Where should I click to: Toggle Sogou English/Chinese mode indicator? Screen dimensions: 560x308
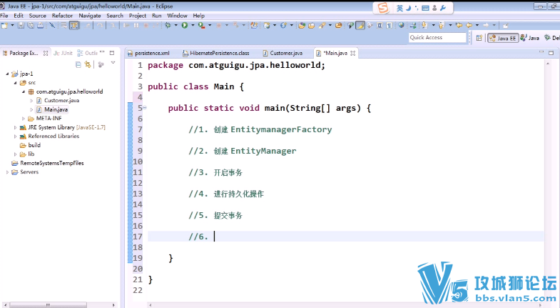click(399, 8)
